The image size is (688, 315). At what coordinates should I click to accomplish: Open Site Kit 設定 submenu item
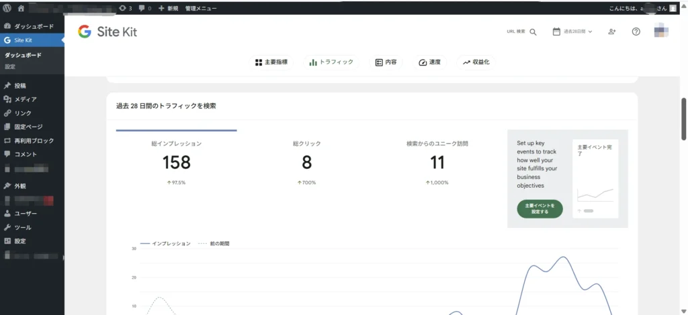click(10, 67)
